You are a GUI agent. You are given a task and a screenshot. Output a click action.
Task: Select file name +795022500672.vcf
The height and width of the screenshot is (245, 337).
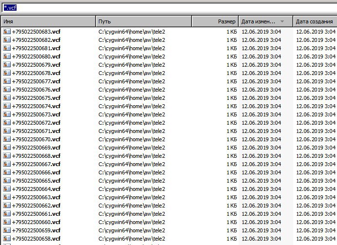point(36,123)
